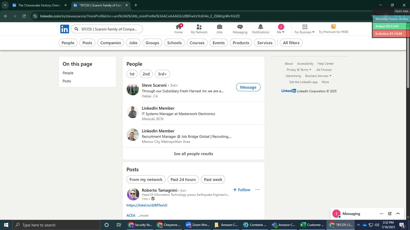The image size is (410, 230).
Task: Expand Business Services dropdown
Action: point(318,76)
